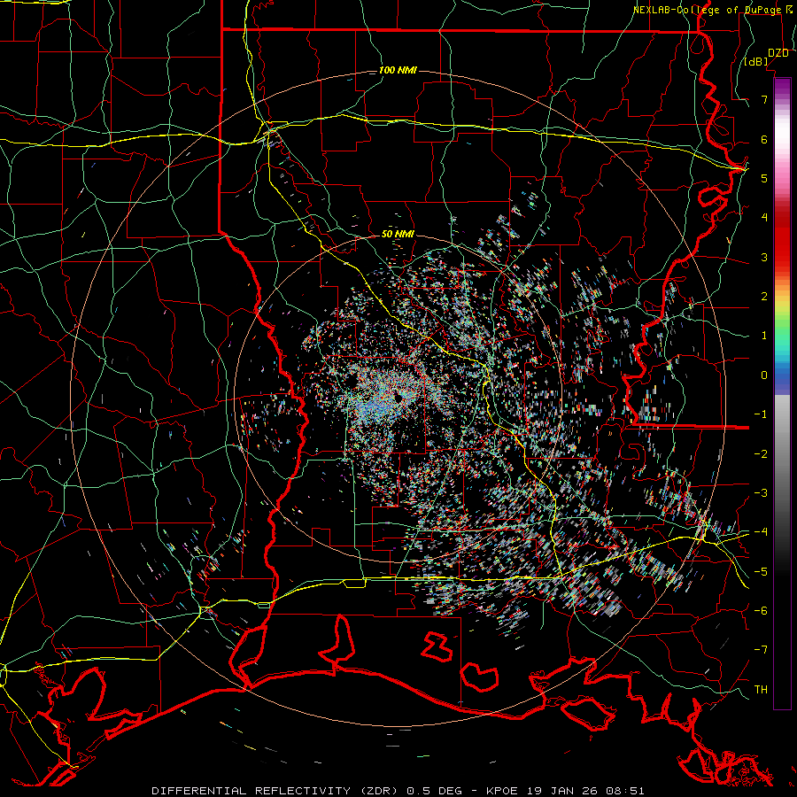Click the "NEXLAB-College of DuPage" credit text
797x797 pixels.
707,10
